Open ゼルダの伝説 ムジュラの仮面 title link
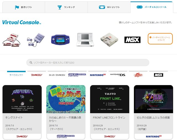Viewport: 177px width, 140px height. click(153, 118)
